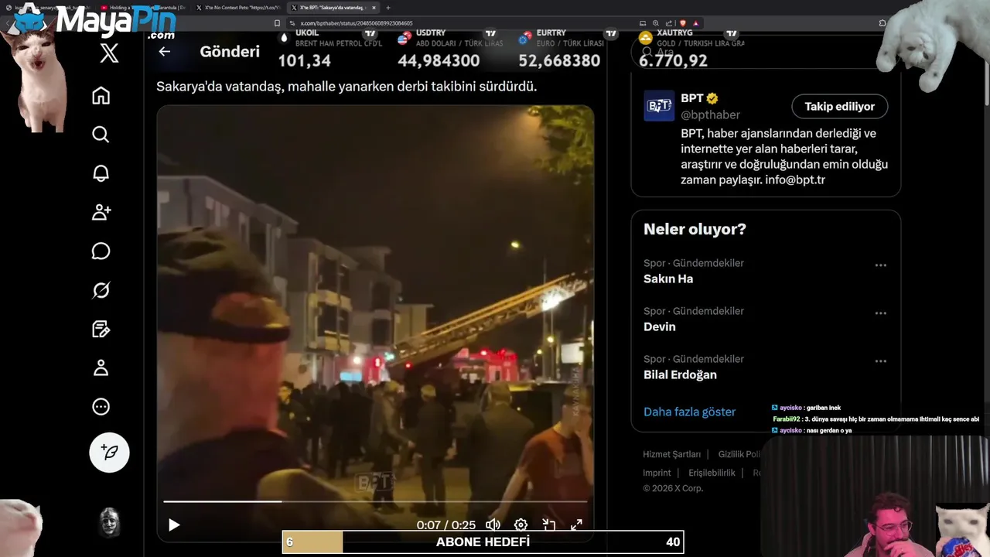Switch the video to fullscreen

(576, 525)
